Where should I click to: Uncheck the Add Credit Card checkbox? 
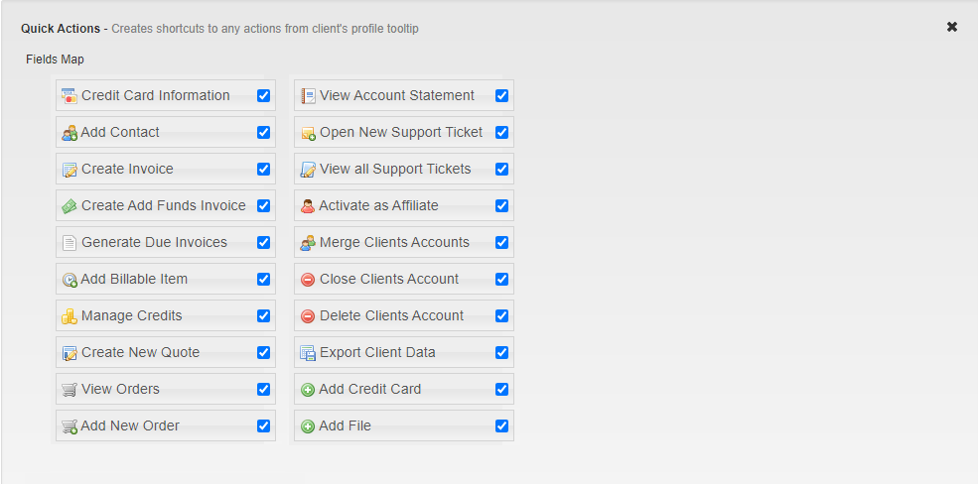[x=502, y=390]
